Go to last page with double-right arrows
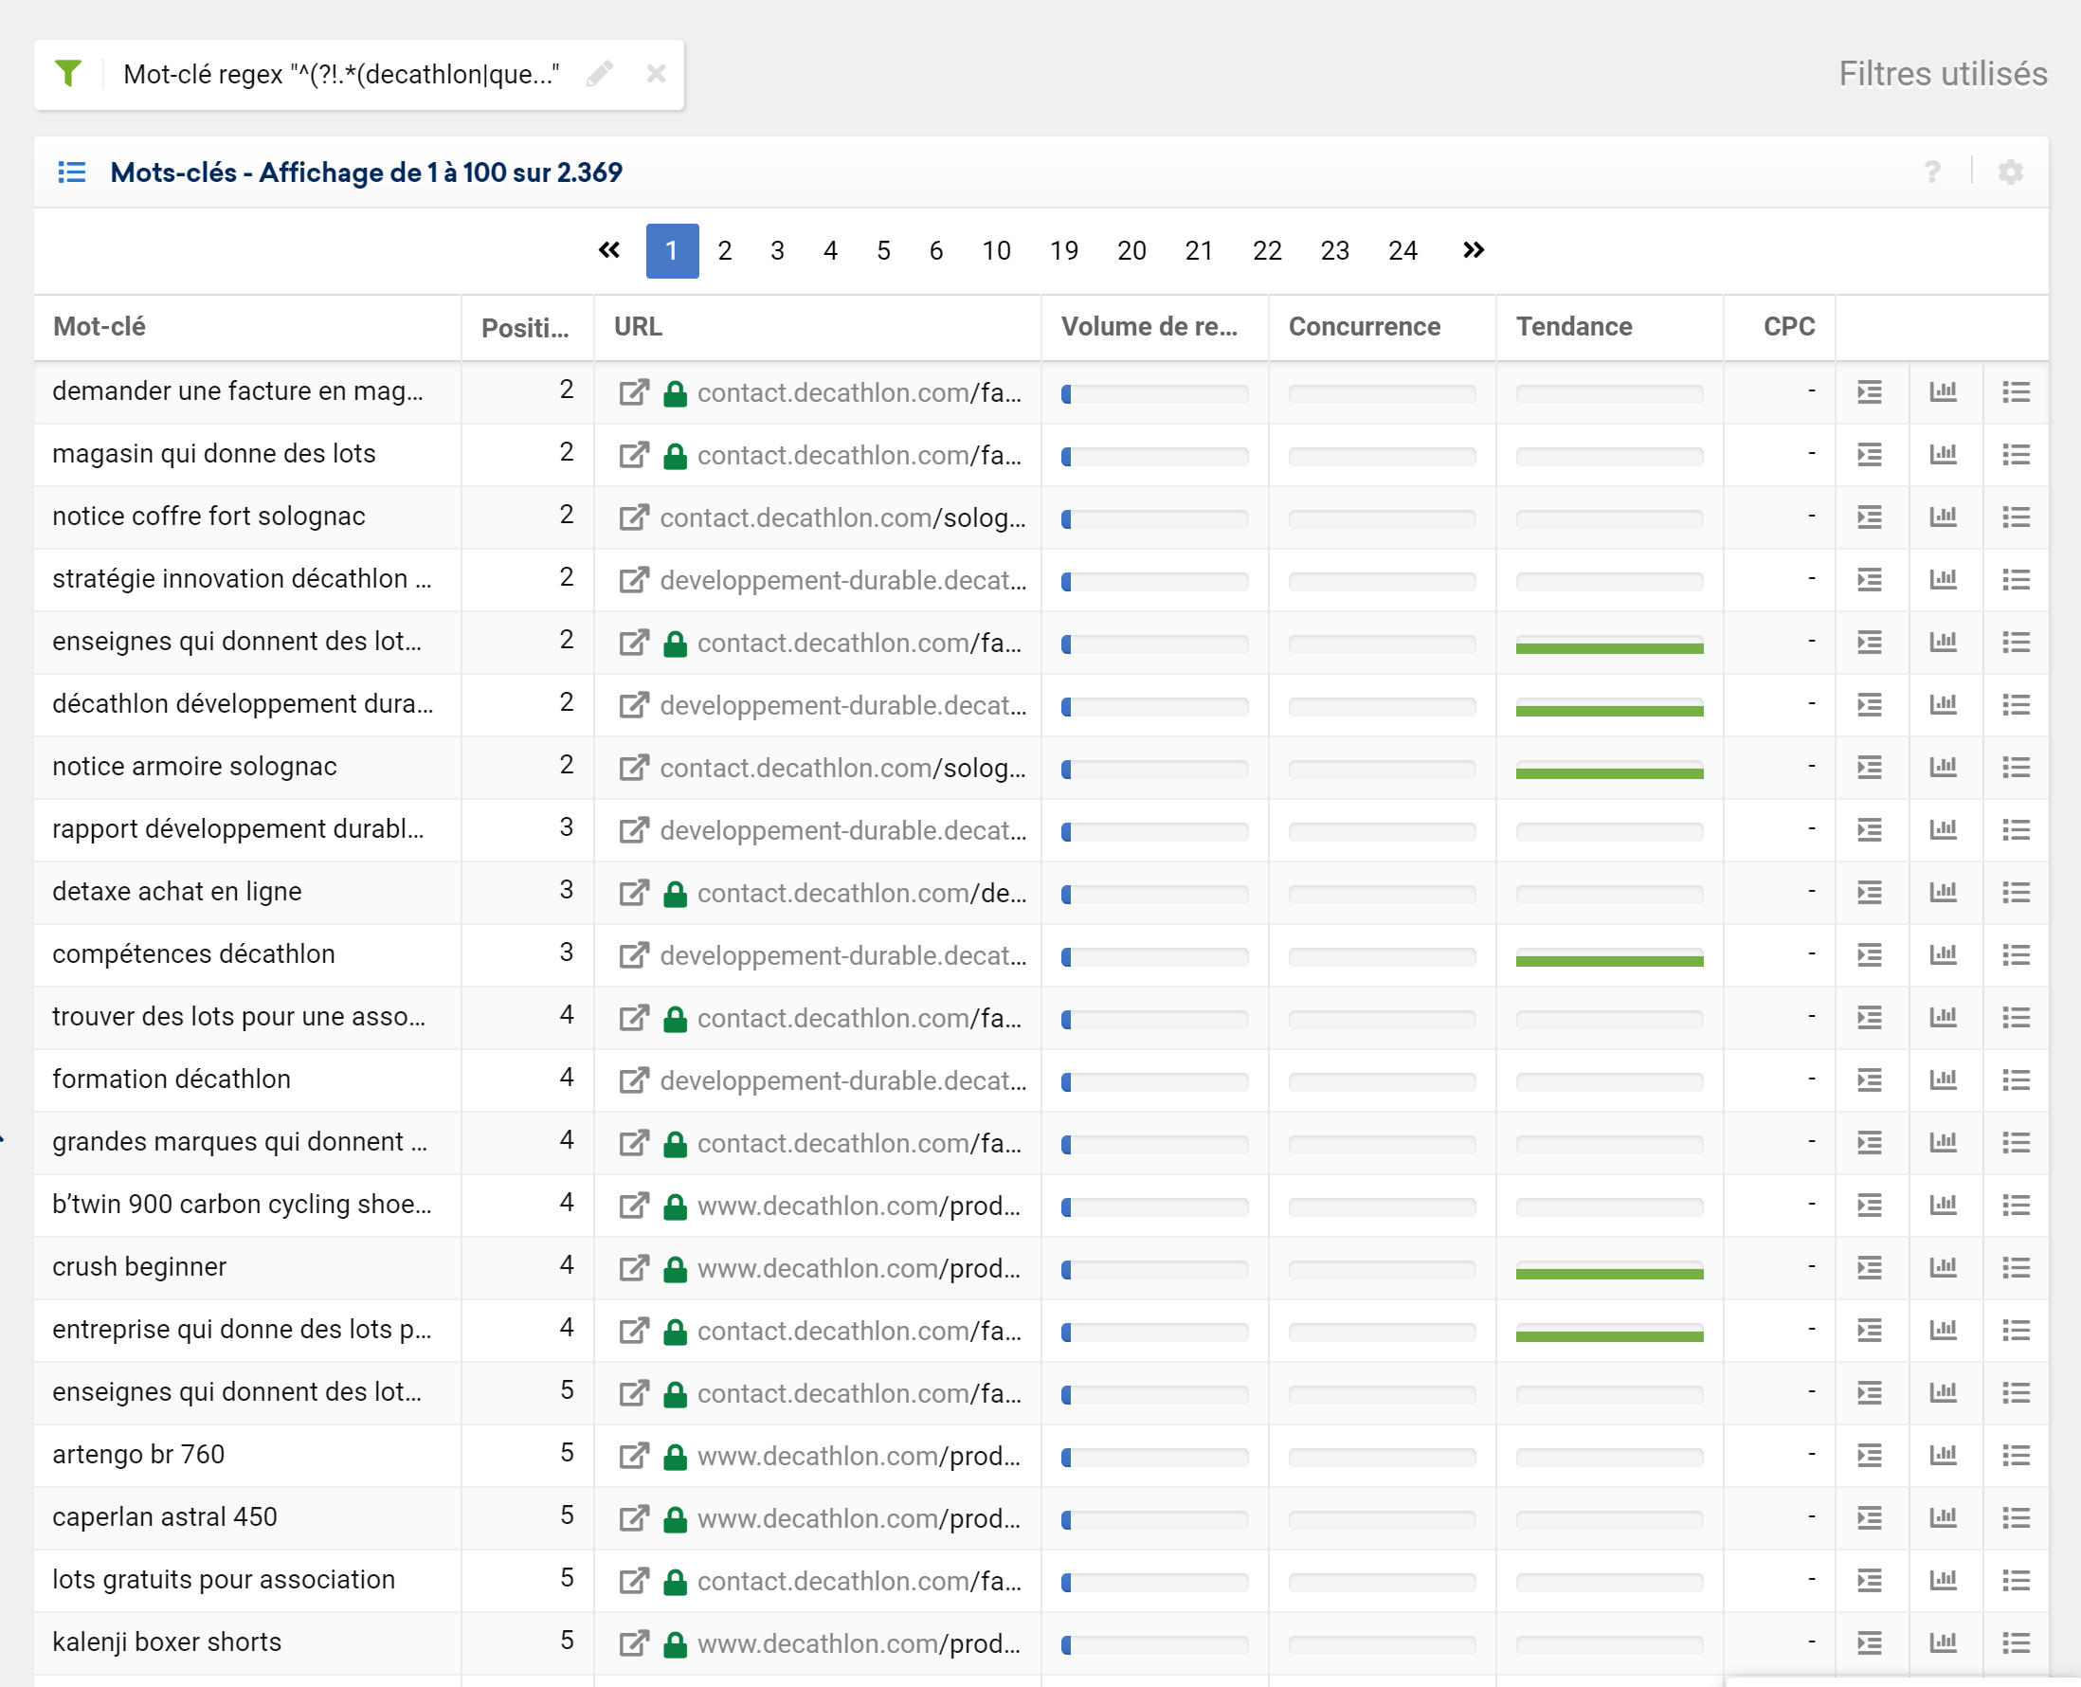 point(1473,251)
